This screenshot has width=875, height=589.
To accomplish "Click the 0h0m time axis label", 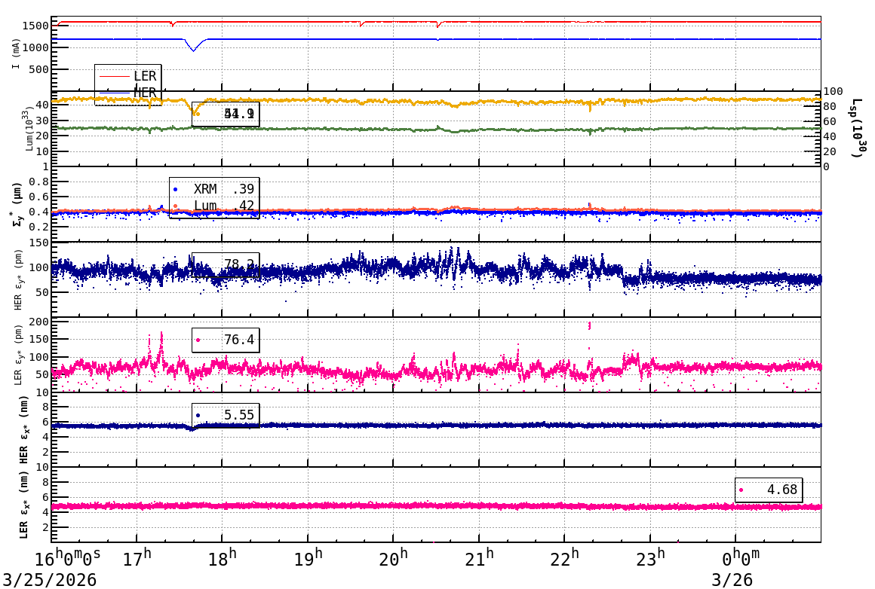I will (x=741, y=558).
